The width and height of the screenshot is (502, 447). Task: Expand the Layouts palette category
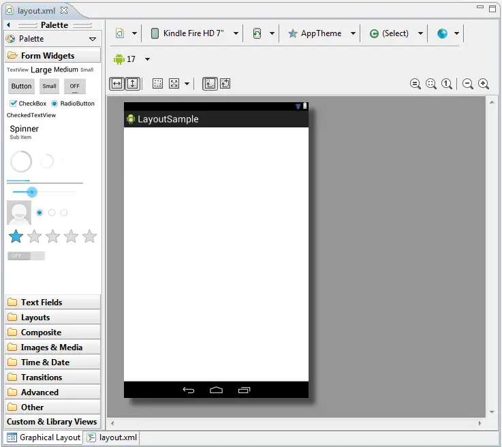35,318
